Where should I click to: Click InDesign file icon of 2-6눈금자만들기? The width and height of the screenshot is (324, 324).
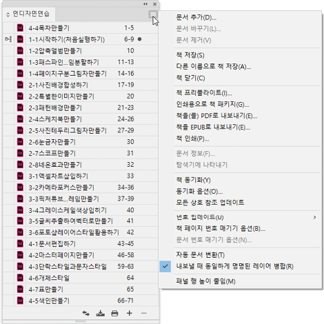pos(20,142)
